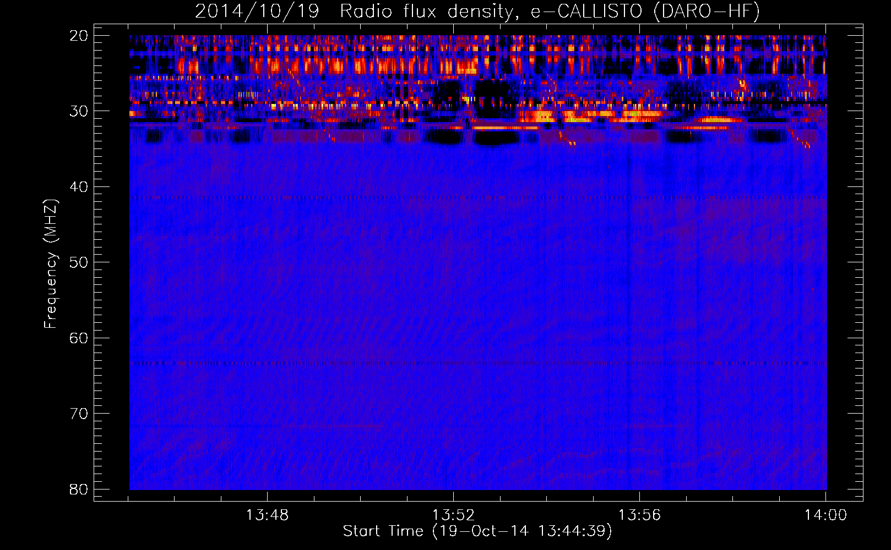Click the 13:52 time tick label
This screenshot has width=891, height=550.
tap(453, 515)
